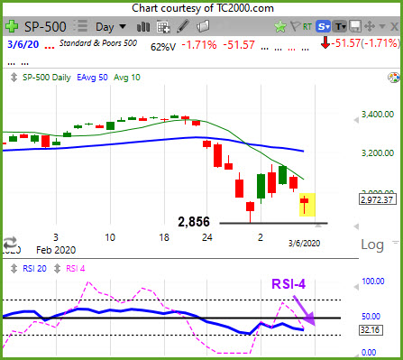Image resolution: width=403 pixels, height=360 pixels.
Task: Select the pencil drawing tool icon
Action: point(183,26)
